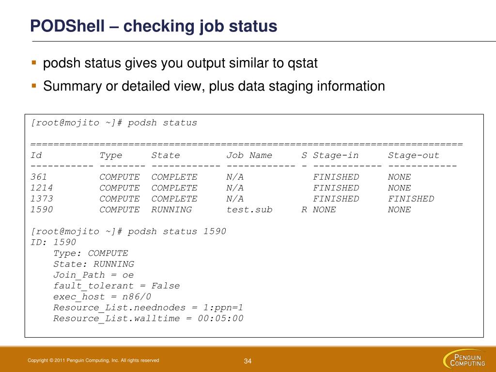Click the 'Id' column header
The width and height of the screenshot is (496, 372).
pos(36,155)
